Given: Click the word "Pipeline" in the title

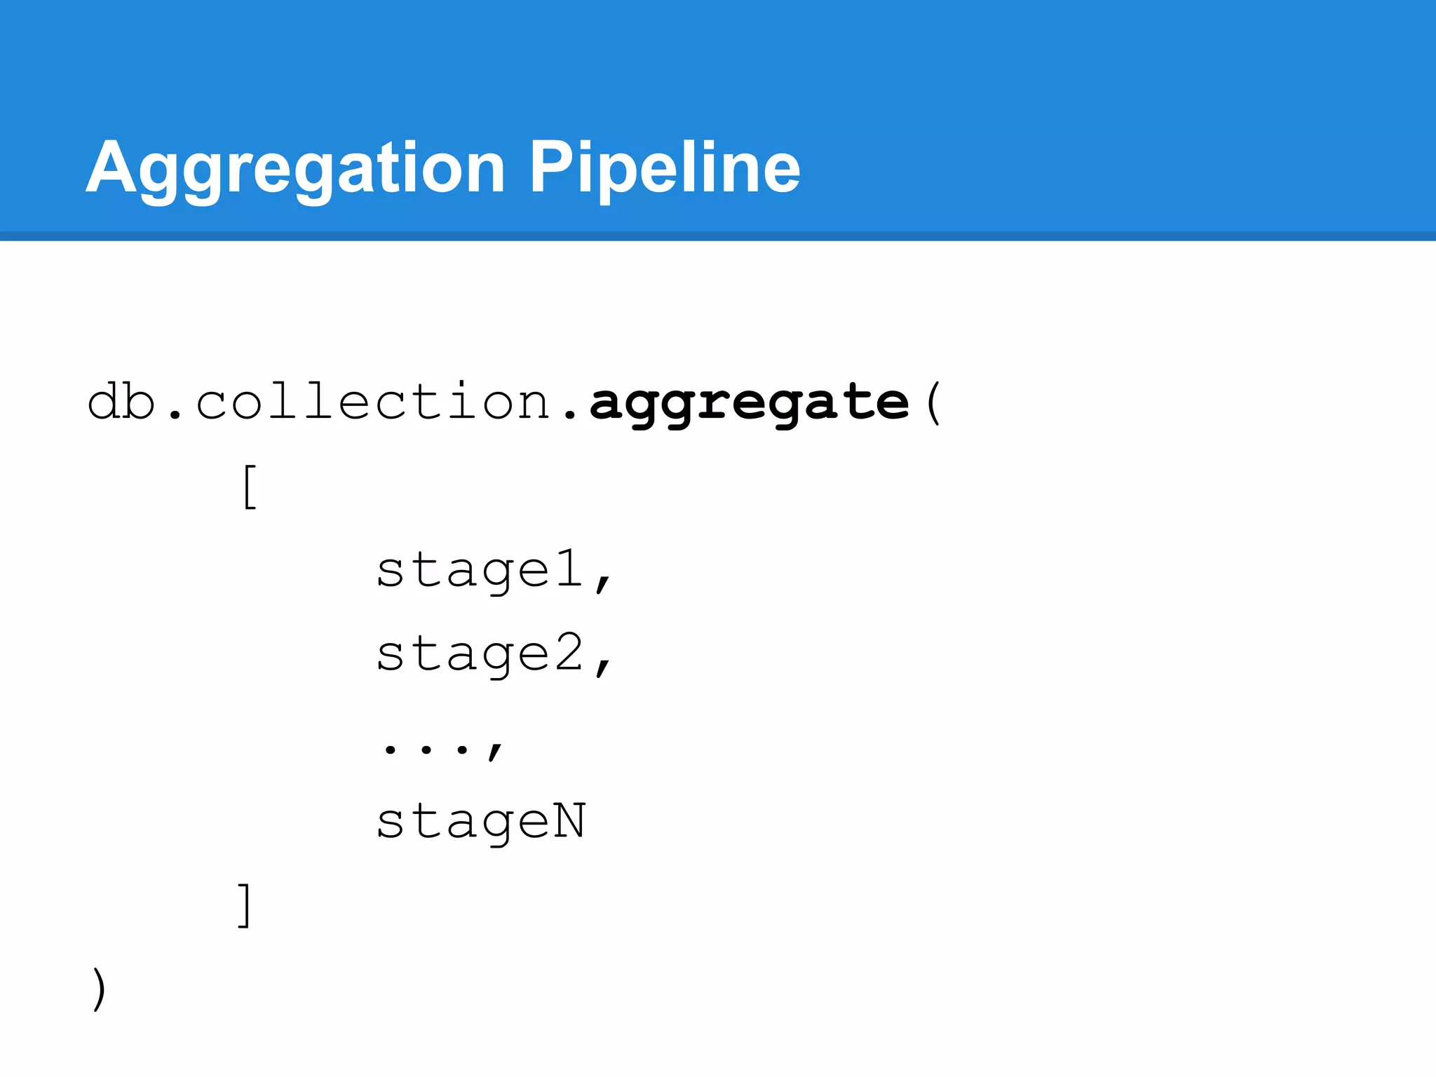Looking at the screenshot, I should [x=665, y=168].
